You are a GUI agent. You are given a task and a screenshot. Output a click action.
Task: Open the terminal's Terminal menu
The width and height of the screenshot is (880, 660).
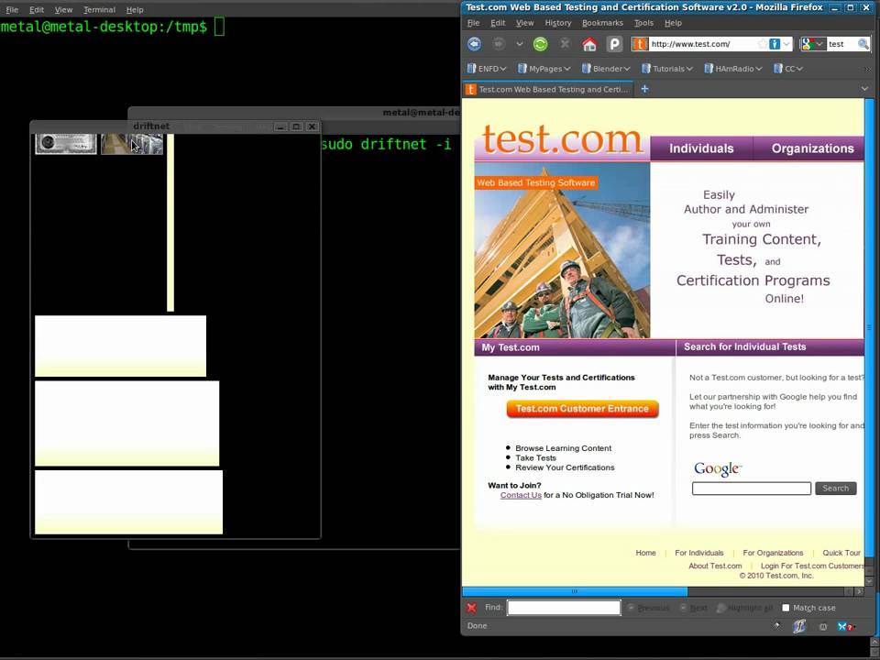(99, 9)
